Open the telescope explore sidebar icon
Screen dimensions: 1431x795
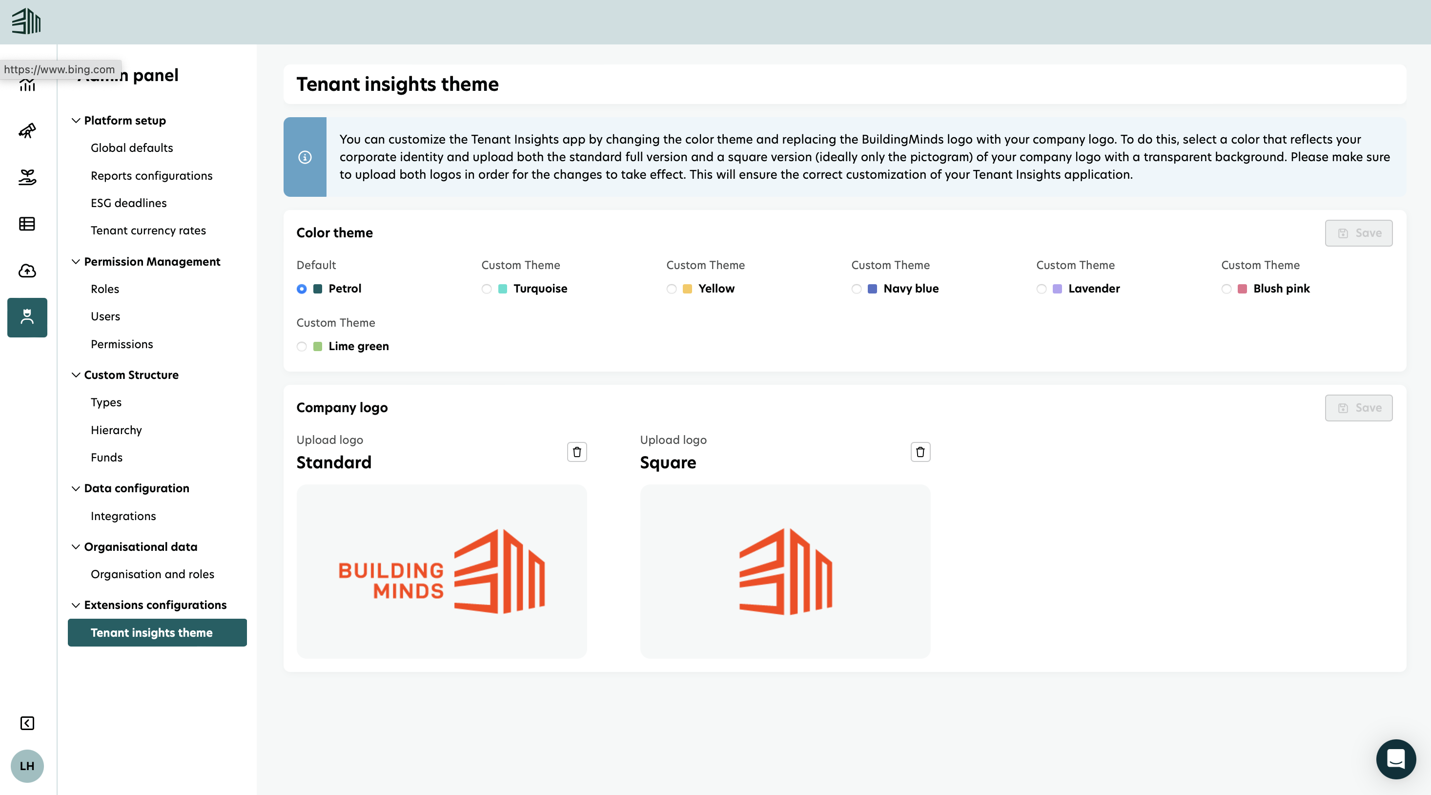click(x=27, y=131)
